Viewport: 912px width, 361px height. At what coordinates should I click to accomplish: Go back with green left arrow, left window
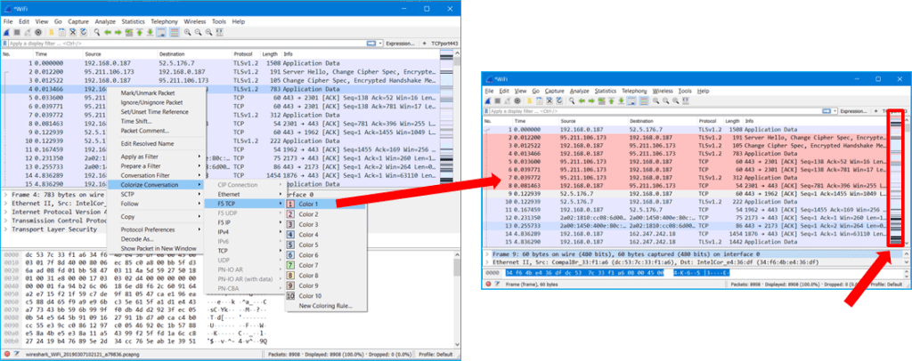point(108,33)
